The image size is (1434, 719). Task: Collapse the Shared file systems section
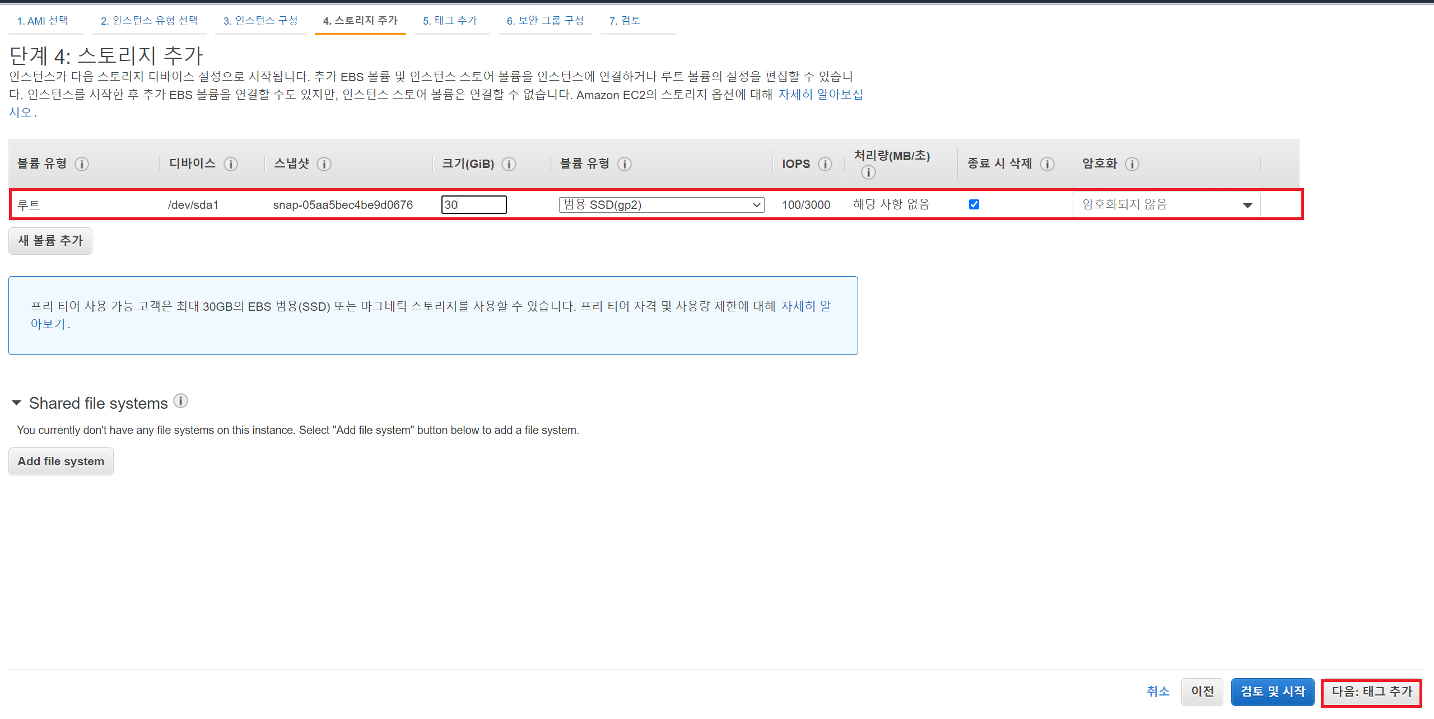coord(17,403)
